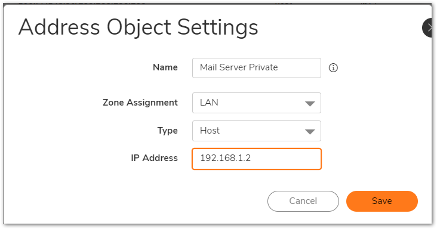Focus the IP Address input field
The width and height of the screenshot is (437, 229).
pos(256,159)
